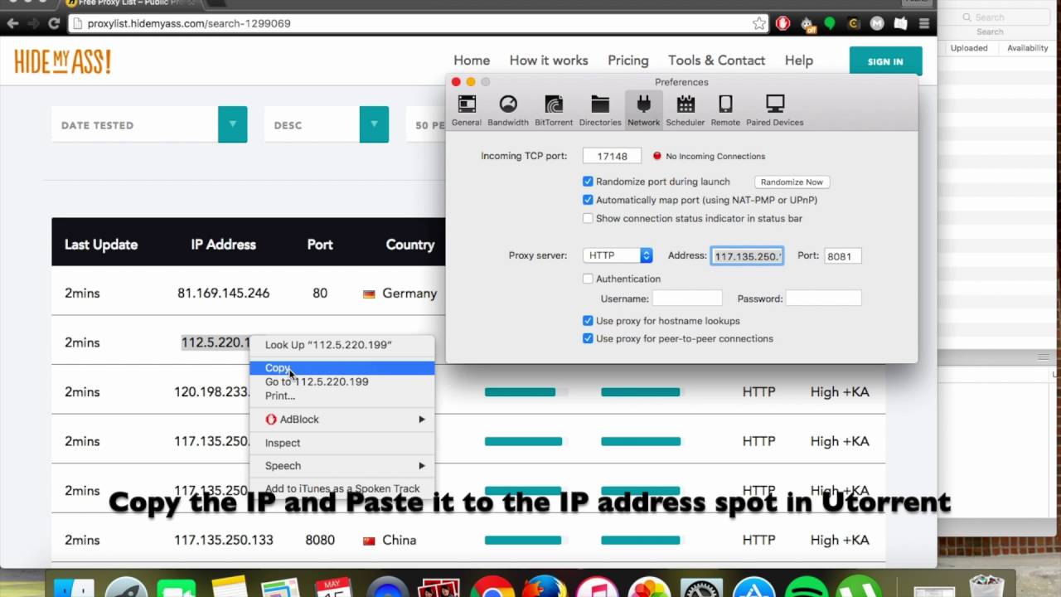Open the General preferences pane
This screenshot has width=1061, height=597.
[466, 110]
